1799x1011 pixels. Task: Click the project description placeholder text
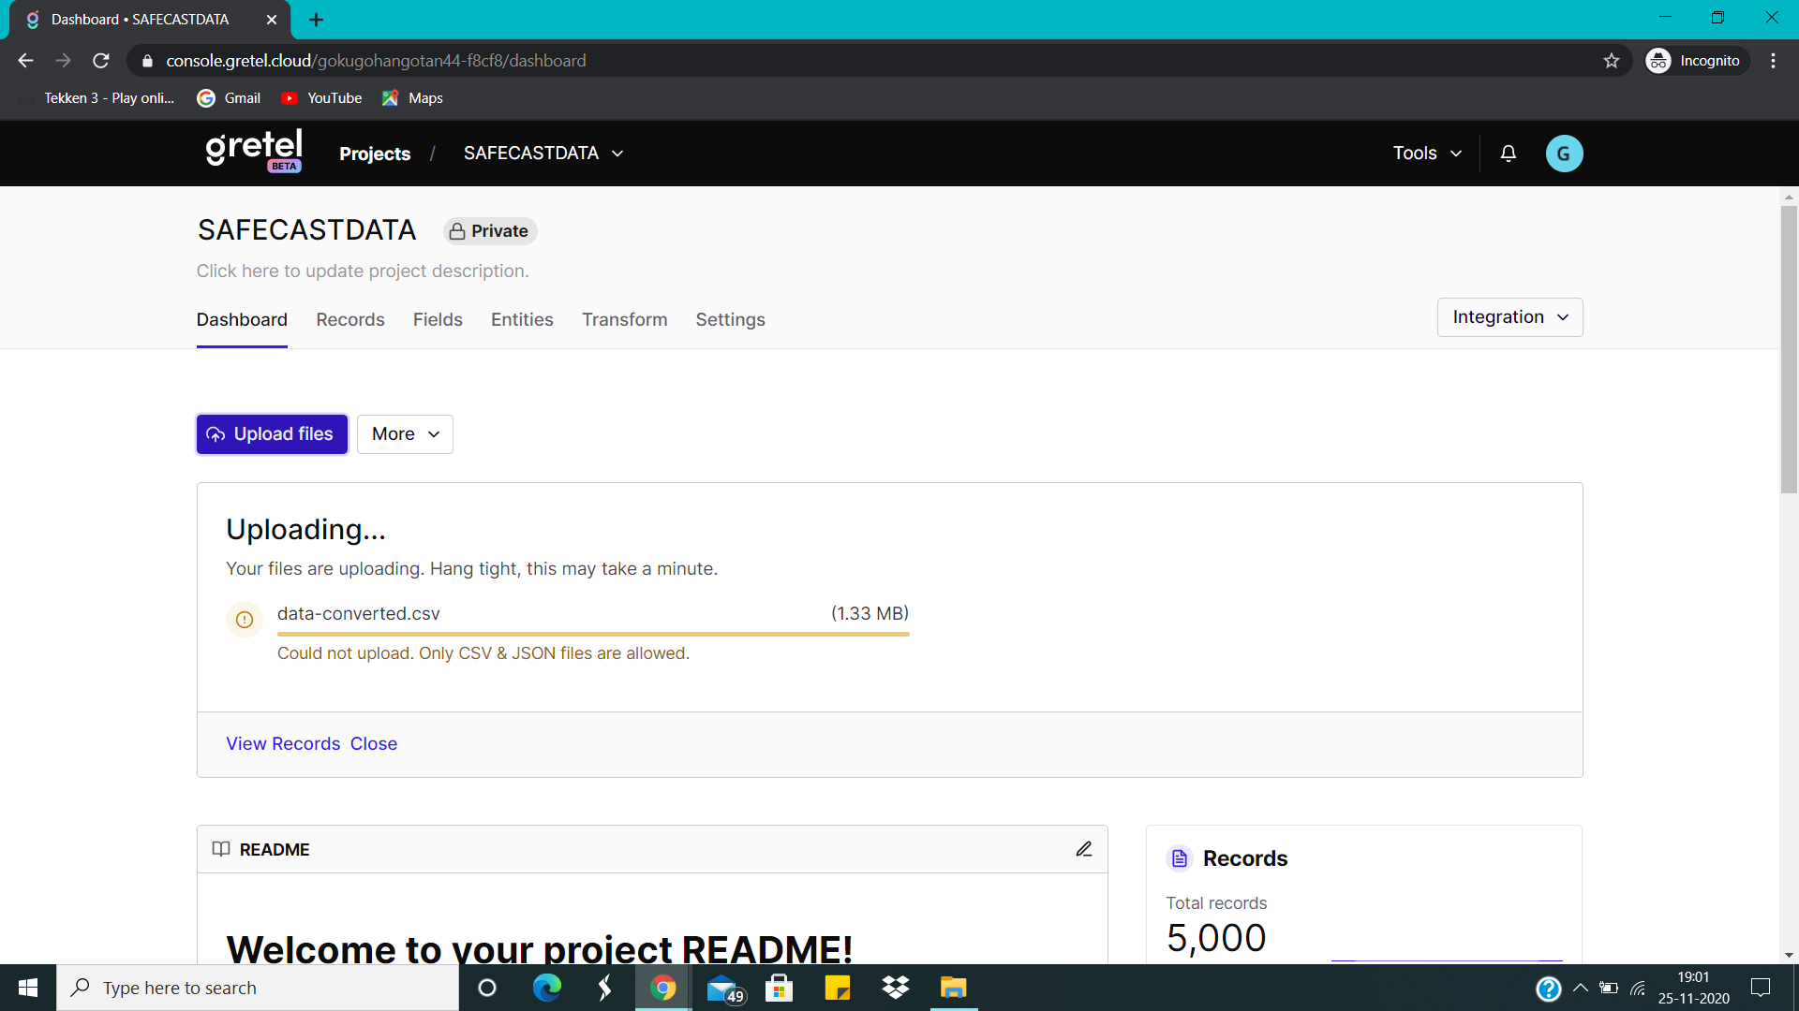point(363,271)
